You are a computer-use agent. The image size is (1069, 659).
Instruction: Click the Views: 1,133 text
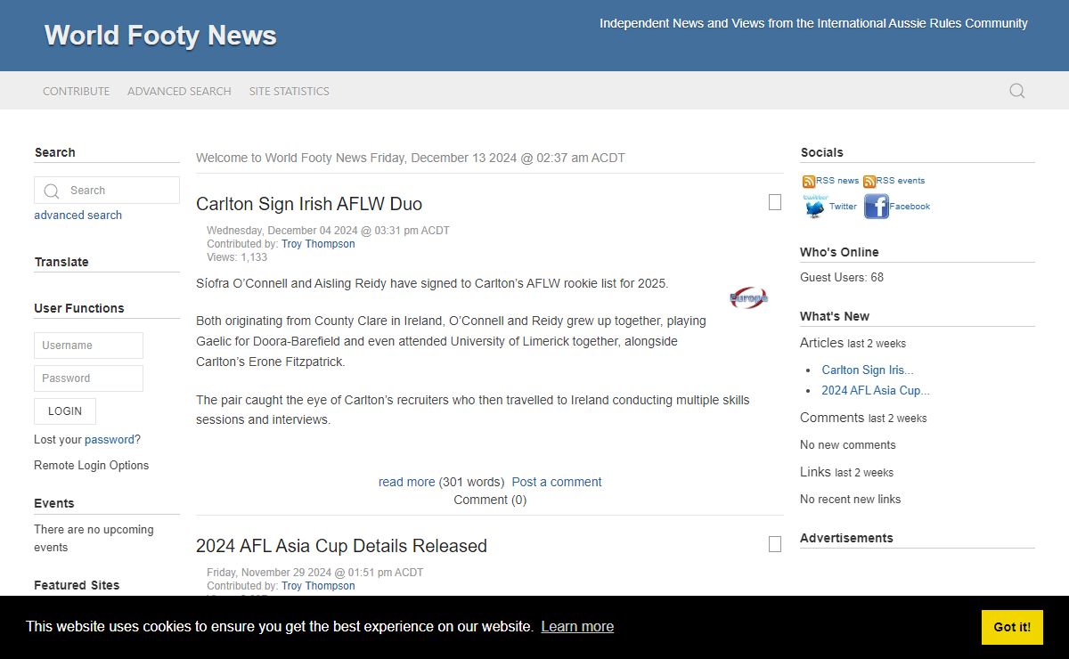click(237, 257)
